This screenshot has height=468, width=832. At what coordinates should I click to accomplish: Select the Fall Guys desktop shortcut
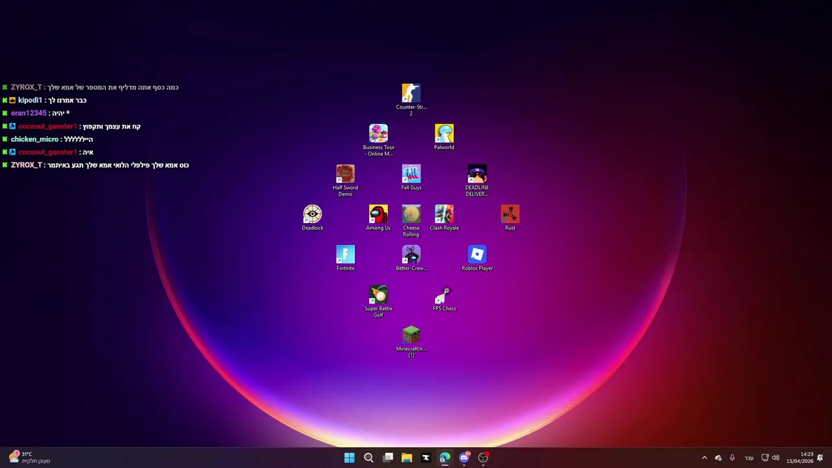click(411, 177)
